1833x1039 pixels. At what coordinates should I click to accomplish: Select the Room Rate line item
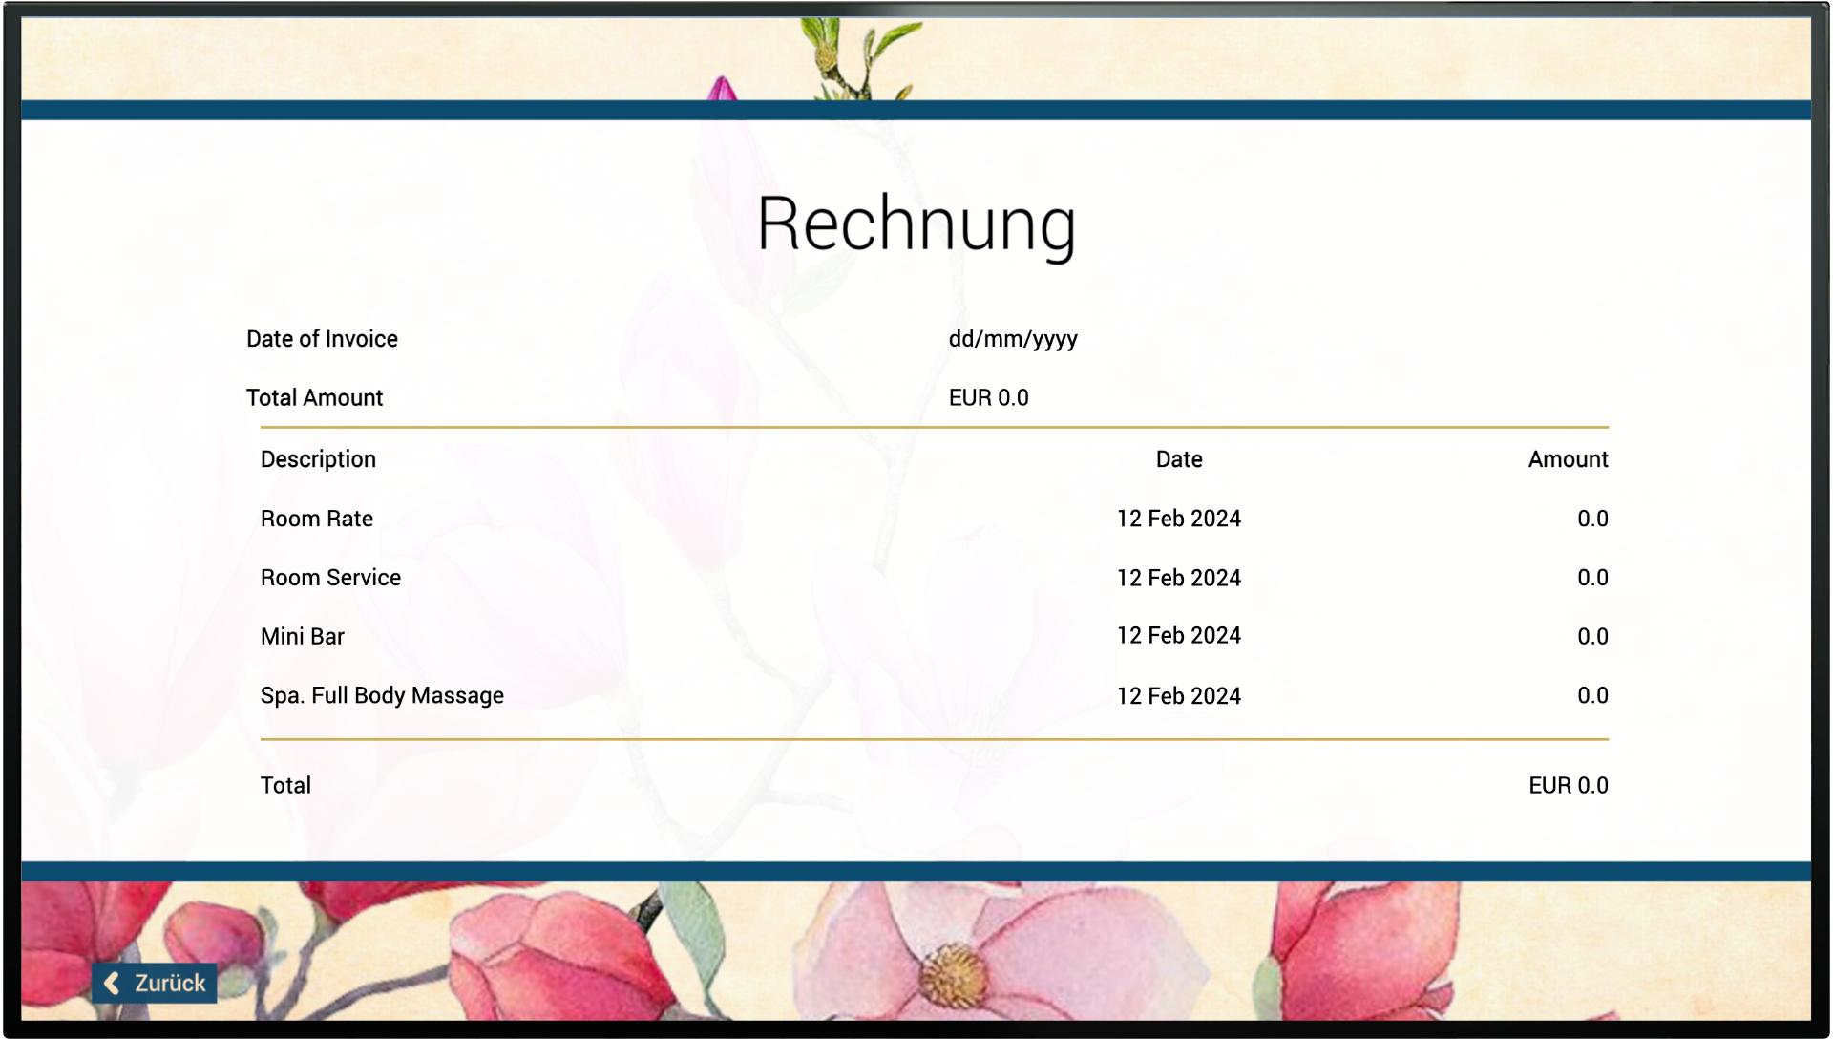(935, 519)
